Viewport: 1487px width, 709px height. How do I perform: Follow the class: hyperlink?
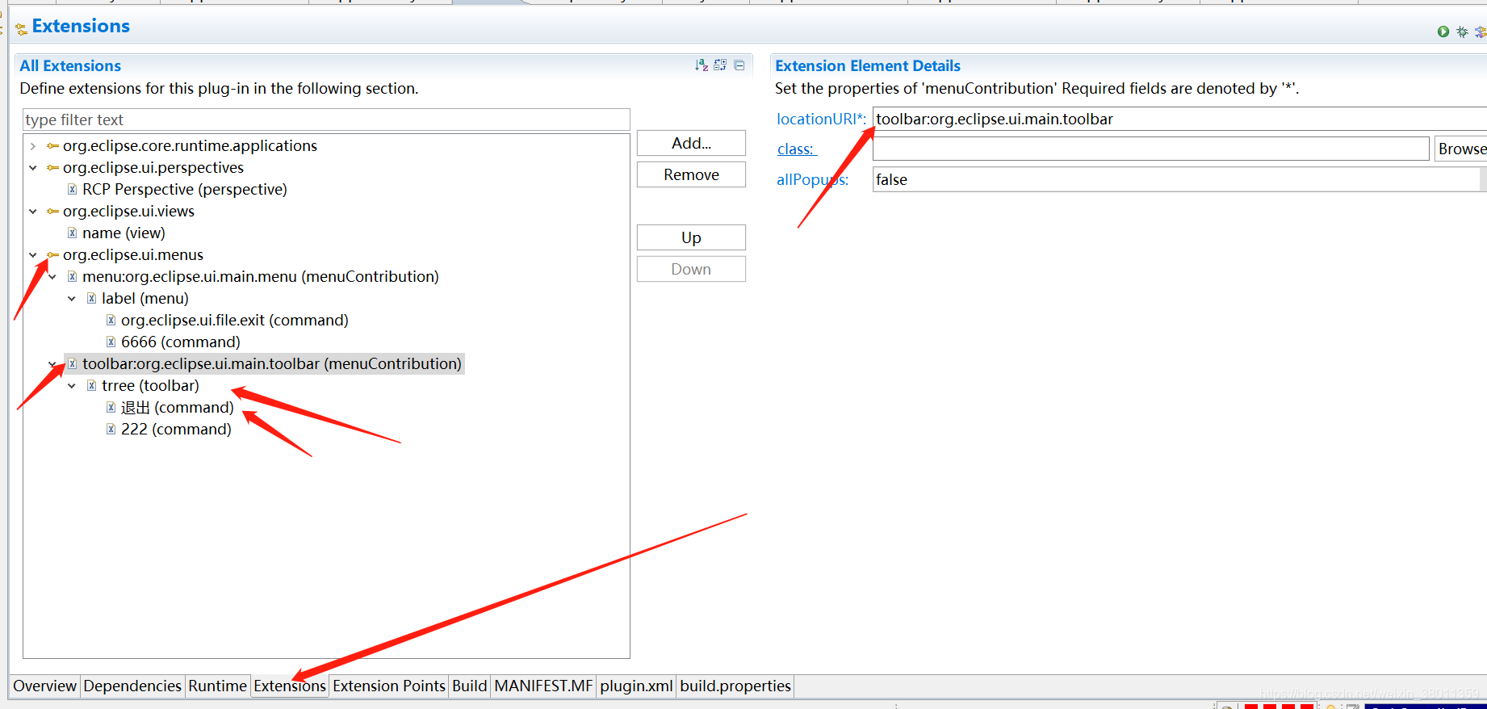(796, 149)
